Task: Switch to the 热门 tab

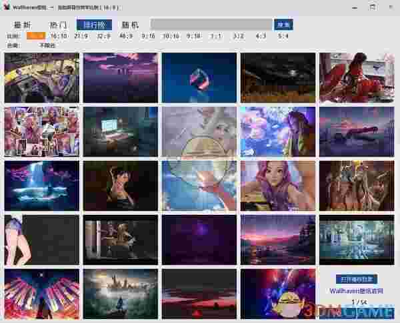Action: 59,25
